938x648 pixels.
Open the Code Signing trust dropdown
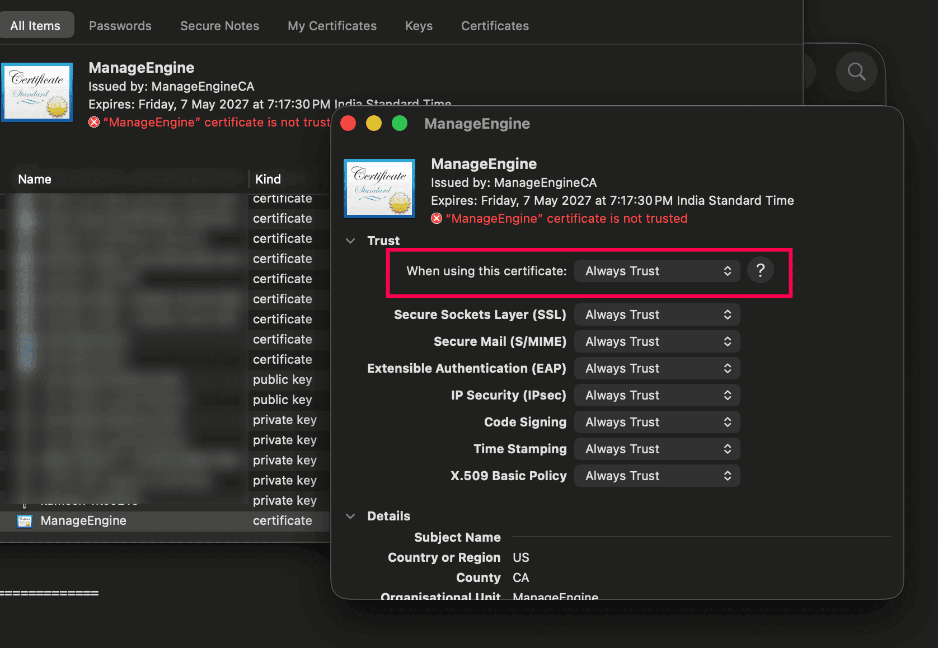(x=657, y=422)
